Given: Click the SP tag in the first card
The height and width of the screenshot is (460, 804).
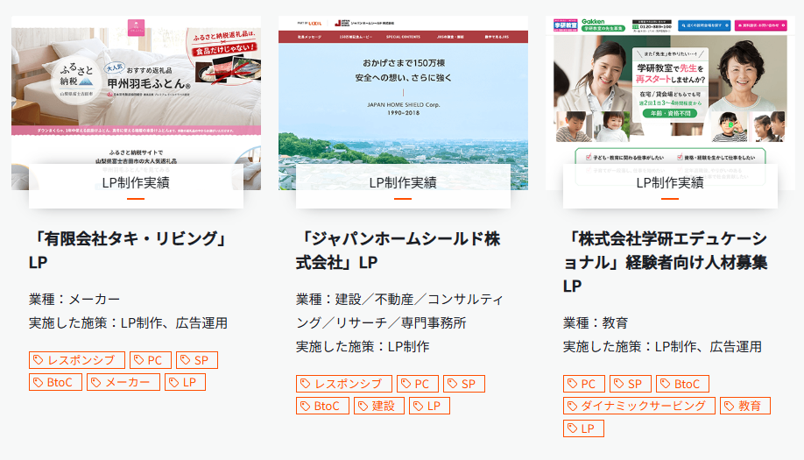Looking at the screenshot, I should [x=197, y=360].
